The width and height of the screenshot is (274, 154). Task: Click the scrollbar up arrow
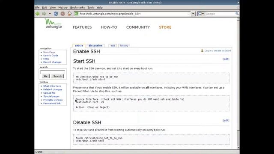(x=238, y=19)
